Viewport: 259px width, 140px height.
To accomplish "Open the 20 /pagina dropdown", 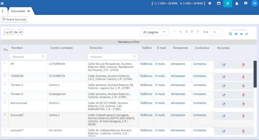I will 154,32.
